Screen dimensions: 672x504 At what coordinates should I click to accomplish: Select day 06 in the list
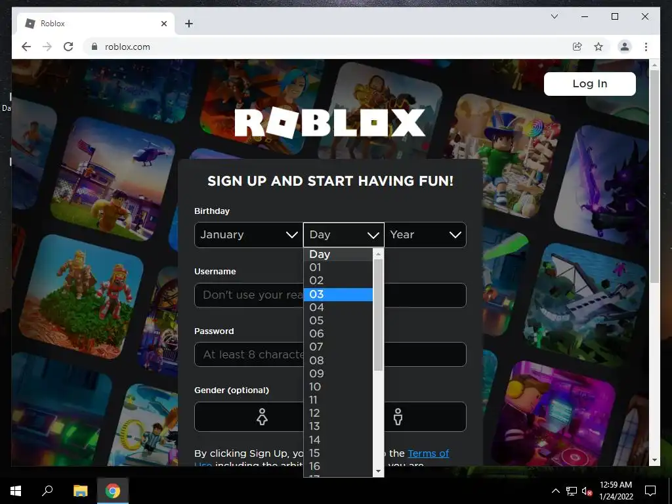tap(339, 334)
